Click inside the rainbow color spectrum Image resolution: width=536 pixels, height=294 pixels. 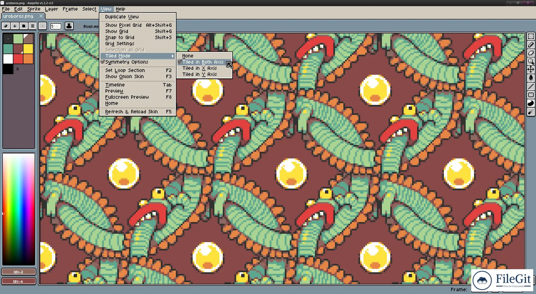coord(19,209)
